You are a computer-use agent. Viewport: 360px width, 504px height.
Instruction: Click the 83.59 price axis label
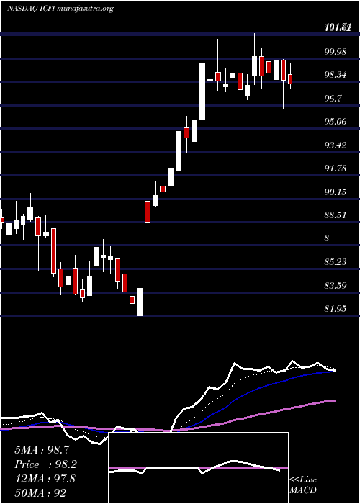click(336, 285)
